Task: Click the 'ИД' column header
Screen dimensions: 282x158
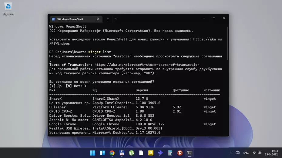Action: pyautogui.click(x=95, y=90)
